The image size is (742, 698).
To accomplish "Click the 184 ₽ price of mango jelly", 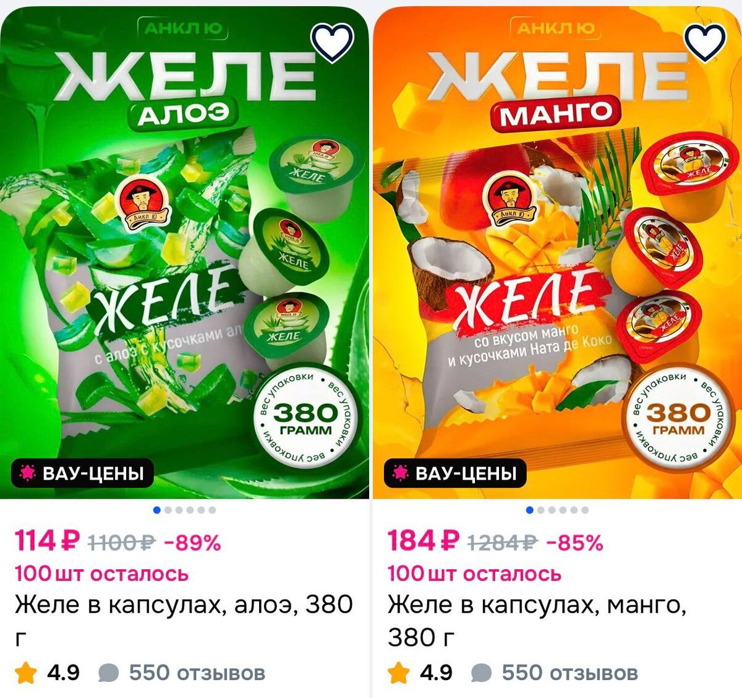I will point(424,541).
